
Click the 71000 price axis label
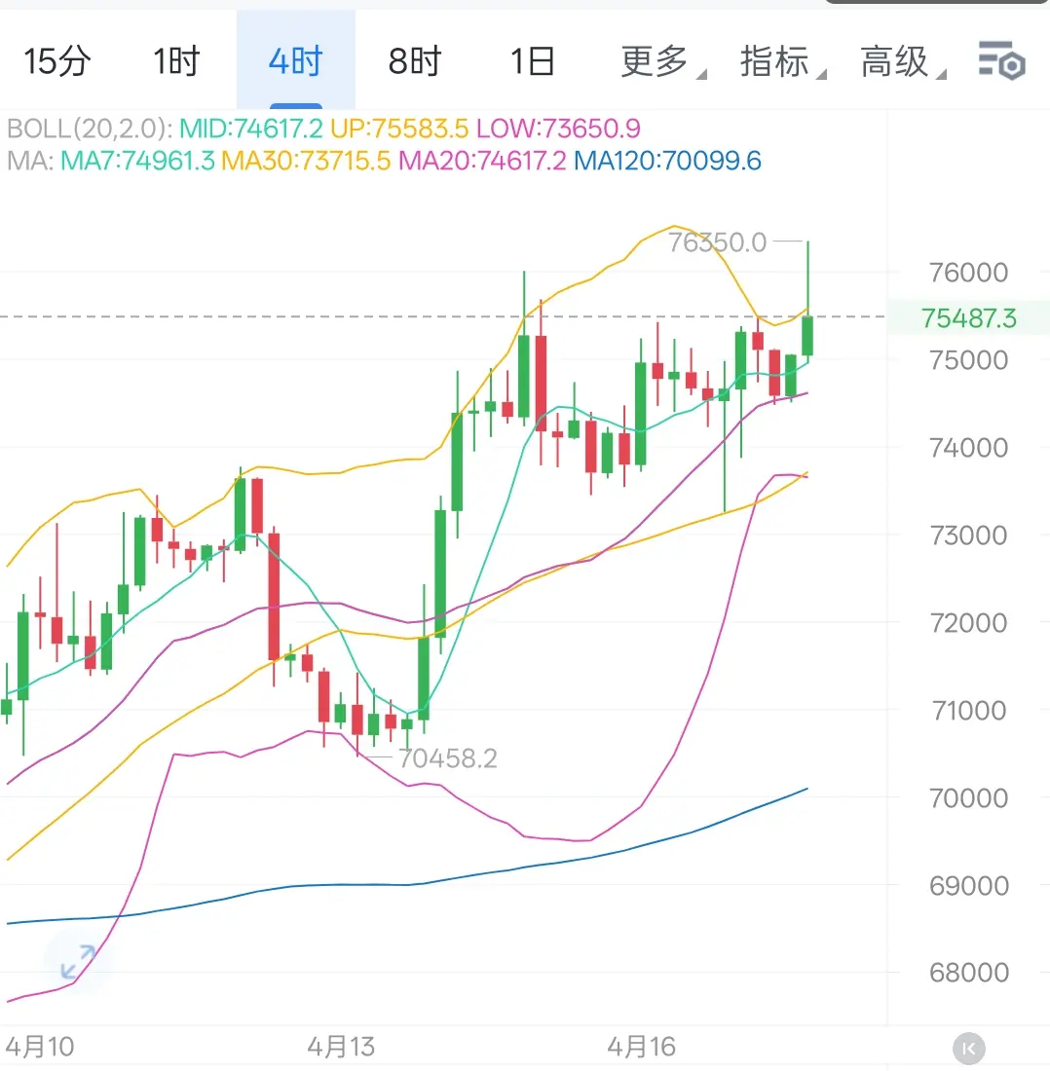(x=969, y=711)
